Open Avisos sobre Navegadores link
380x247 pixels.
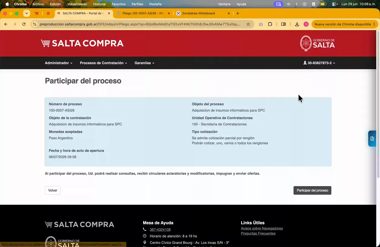[262, 228]
